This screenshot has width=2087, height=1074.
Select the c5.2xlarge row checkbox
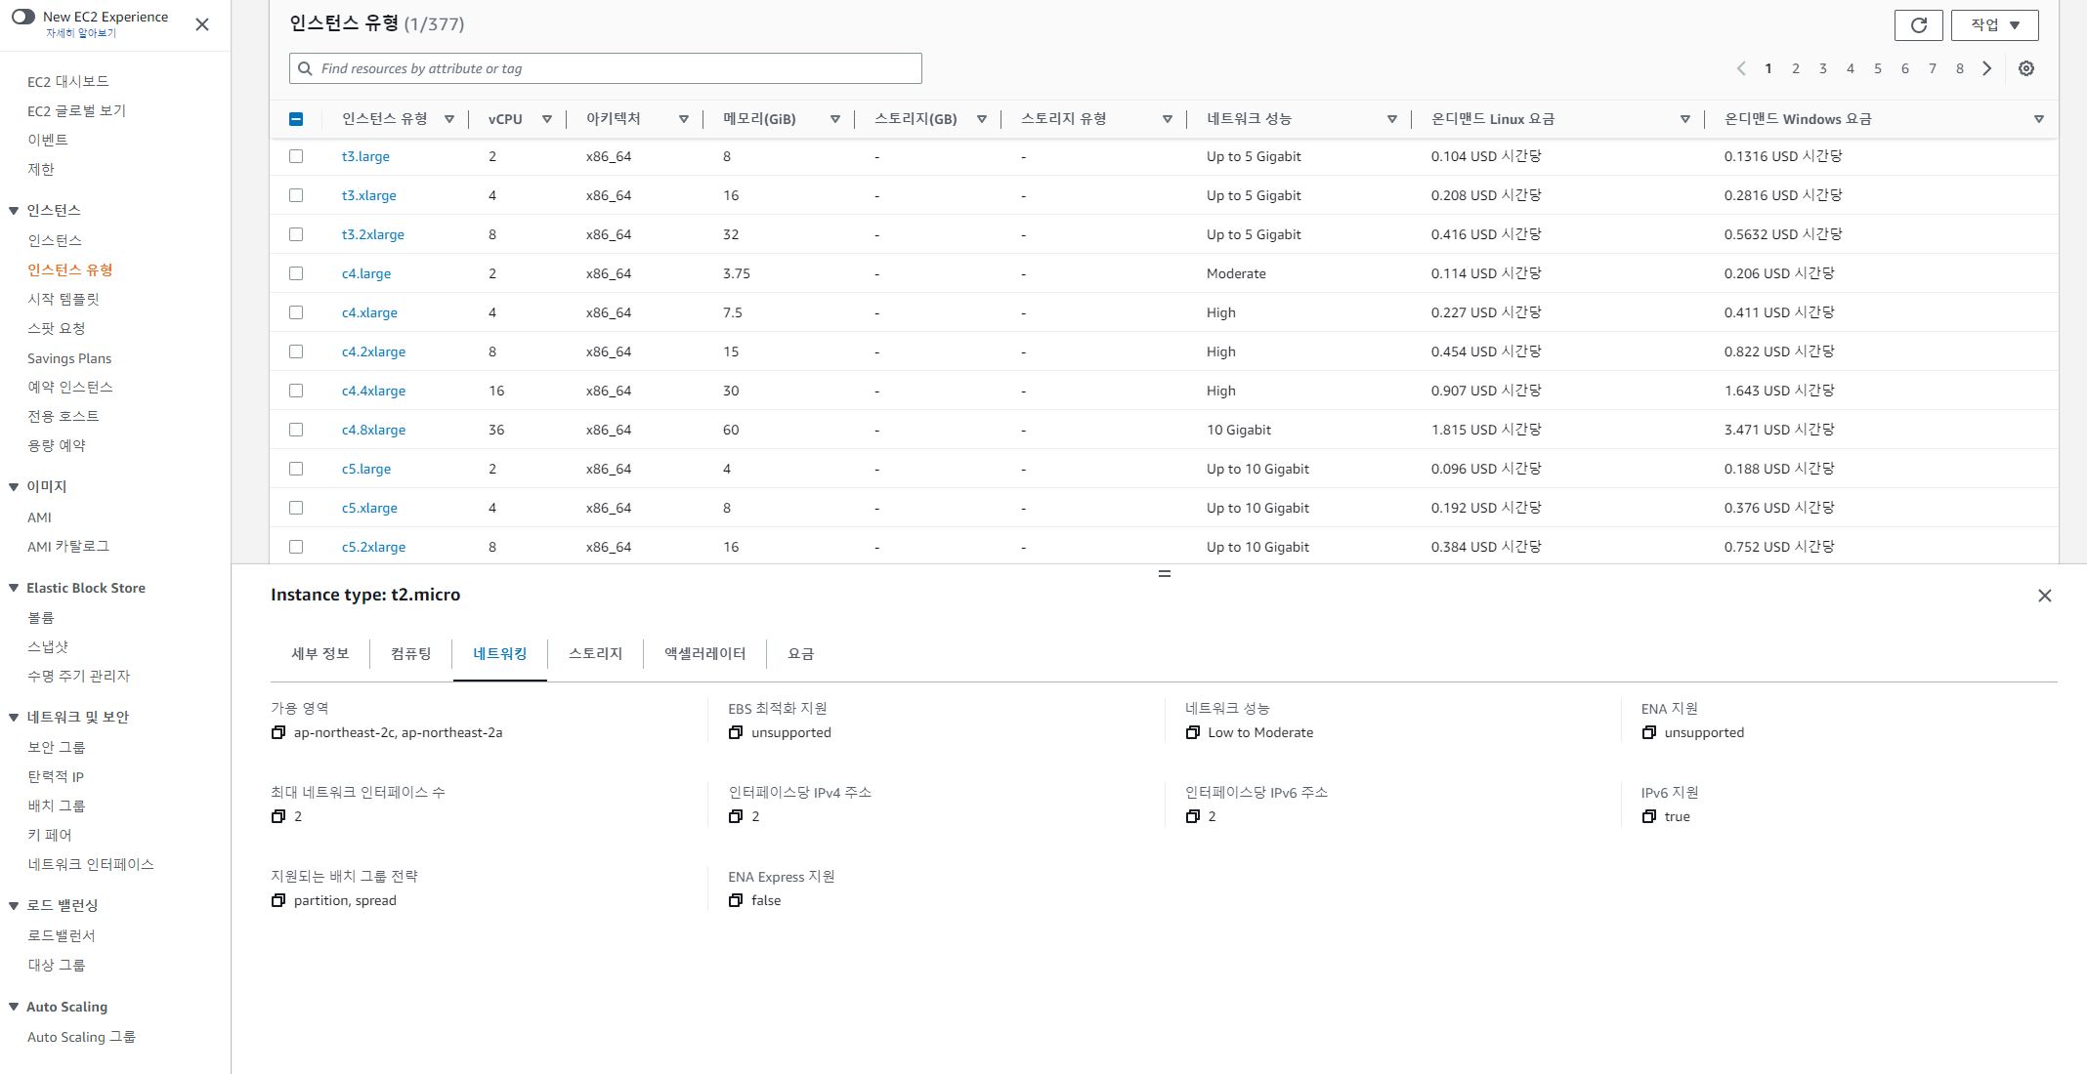(x=296, y=547)
